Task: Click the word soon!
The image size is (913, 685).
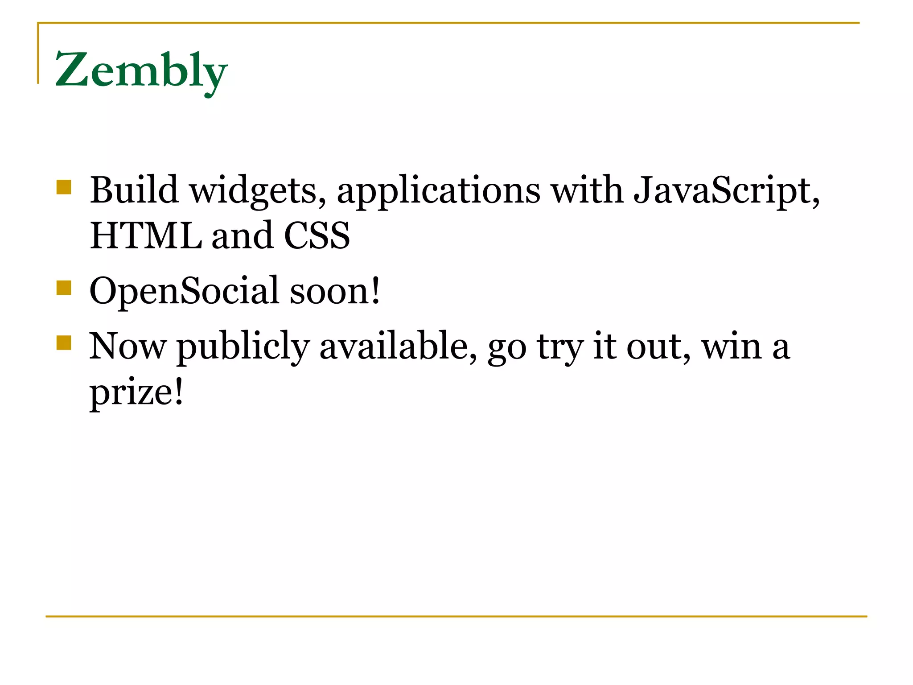Action: pos(335,291)
